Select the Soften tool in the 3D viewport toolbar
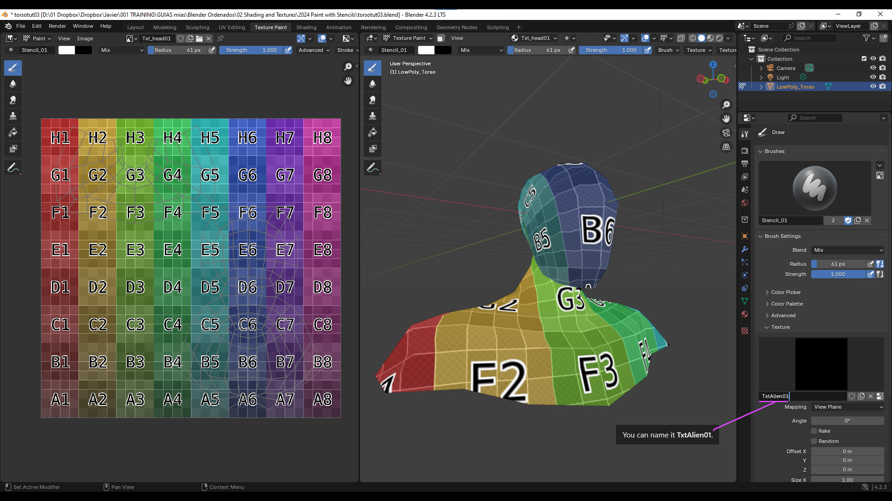 click(373, 84)
